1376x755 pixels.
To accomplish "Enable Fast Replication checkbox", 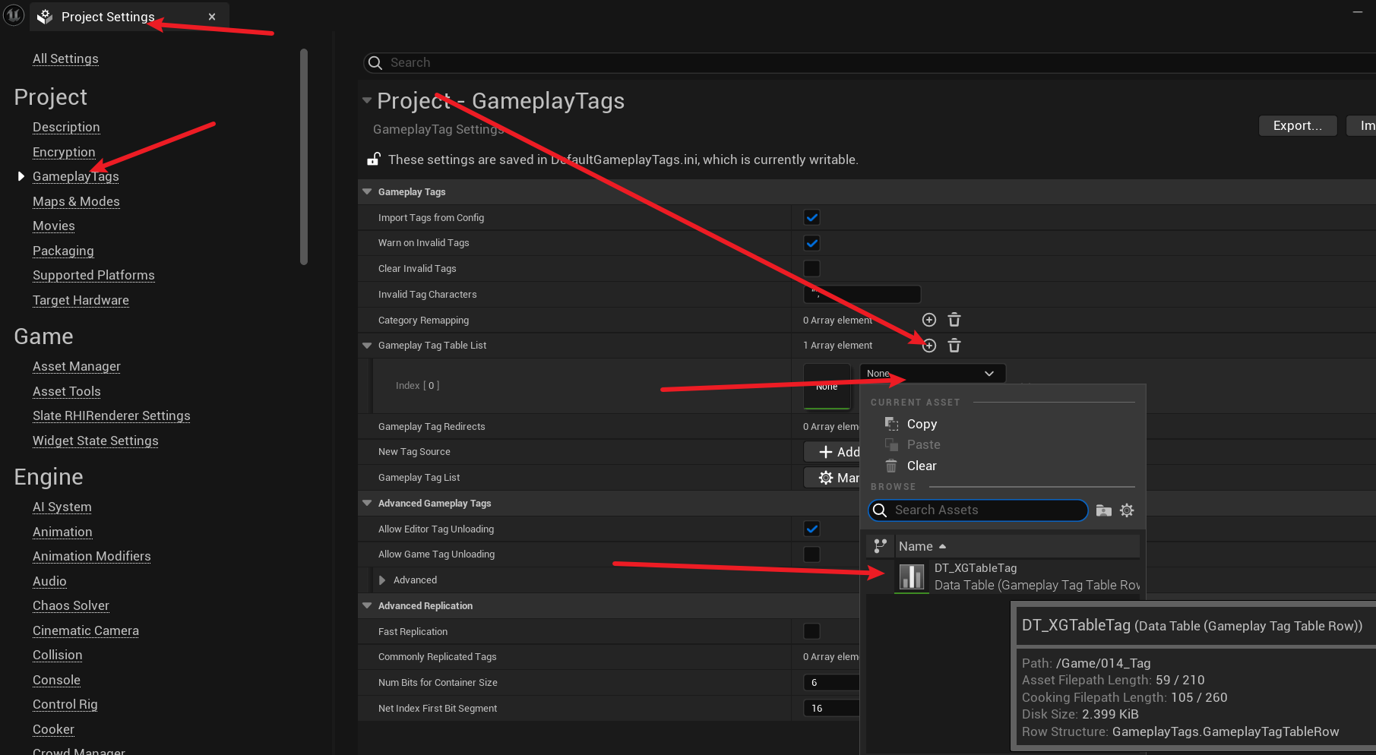I will (x=811, y=631).
